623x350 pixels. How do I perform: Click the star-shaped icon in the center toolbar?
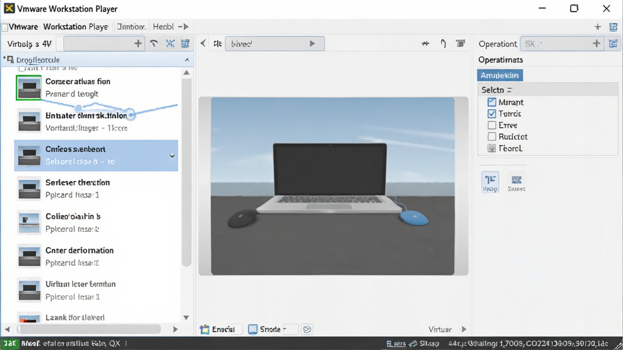coord(425,44)
